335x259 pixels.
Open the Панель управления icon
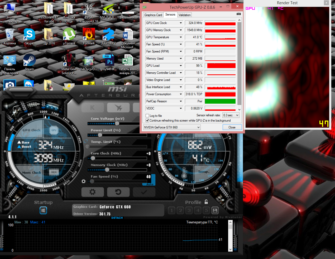pos(10,64)
